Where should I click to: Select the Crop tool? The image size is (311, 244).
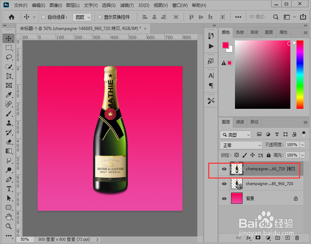pyautogui.click(x=9, y=76)
